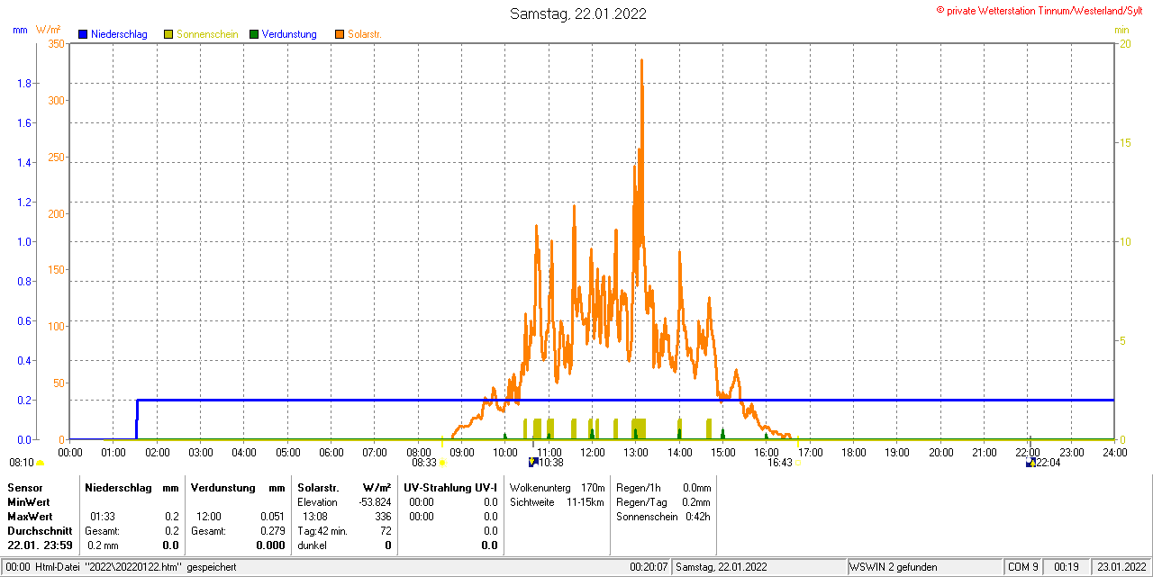Click the MaxWert row label
Image resolution: width=1153 pixels, height=577 pixels.
[30, 517]
